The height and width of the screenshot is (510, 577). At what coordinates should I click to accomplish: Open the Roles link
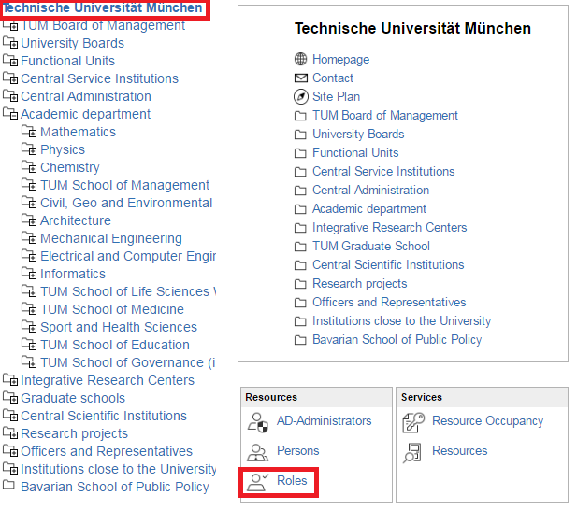(292, 481)
